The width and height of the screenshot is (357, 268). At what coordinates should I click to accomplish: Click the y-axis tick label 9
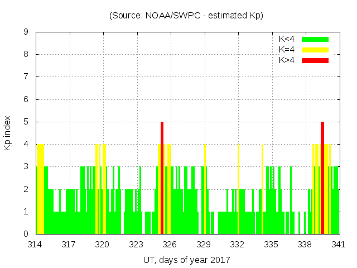click(x=26, y=32)
